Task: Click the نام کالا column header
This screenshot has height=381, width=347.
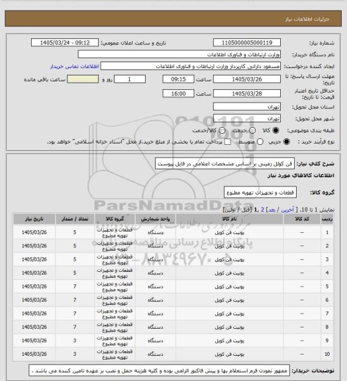Action: tap(229, 219)
